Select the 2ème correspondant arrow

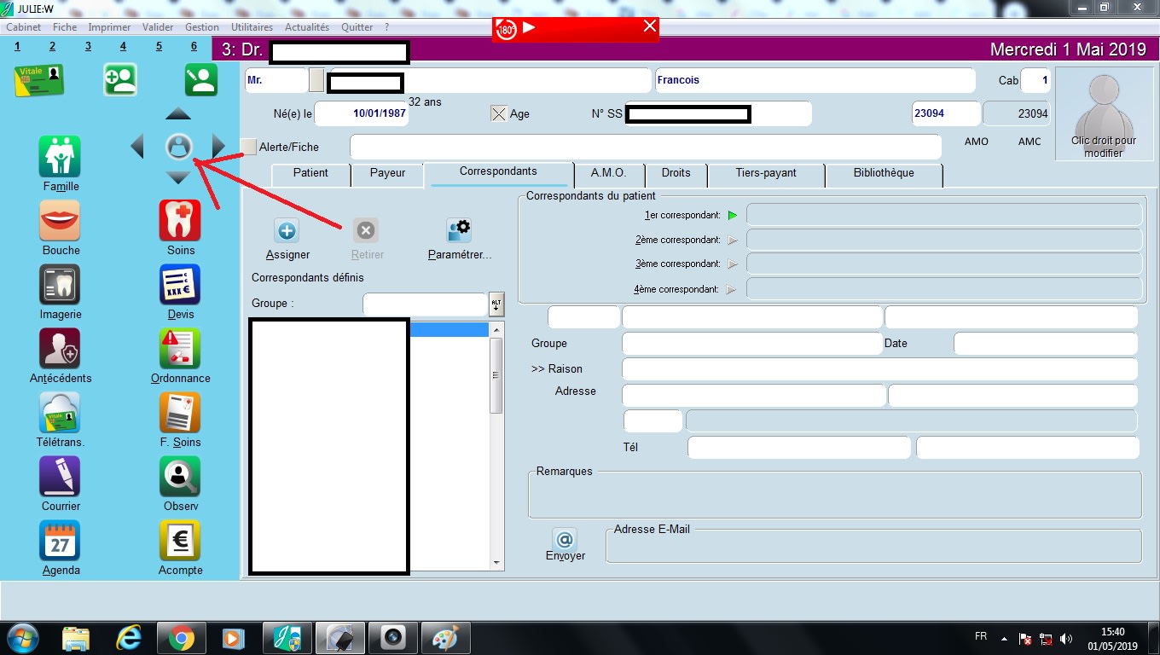tap(732, 241)
